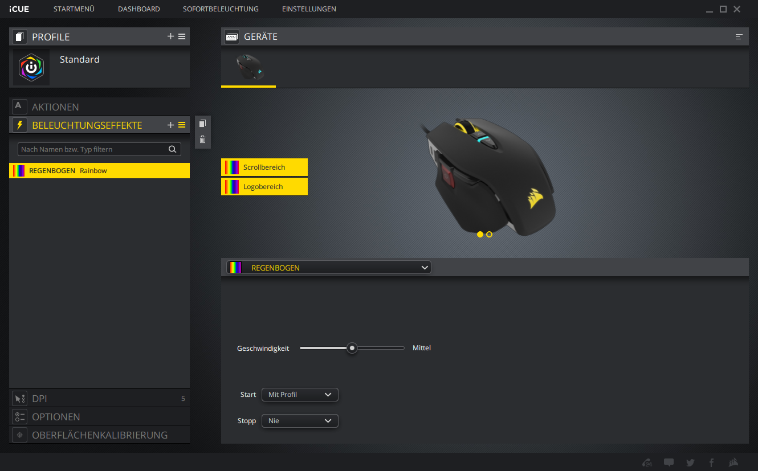Screen dimensions: 758x471
Task: Click the Geschwindigkeit speed slider handle
Action: point(352,348)
